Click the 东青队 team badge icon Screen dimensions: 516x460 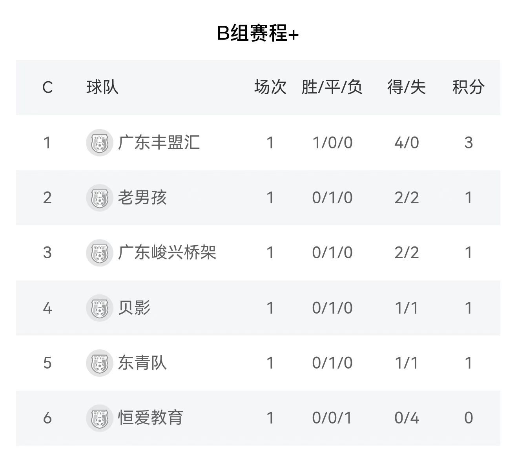tap(99, 363)
